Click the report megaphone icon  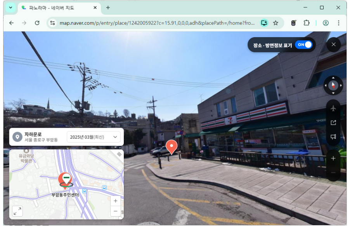pos(333,137)
